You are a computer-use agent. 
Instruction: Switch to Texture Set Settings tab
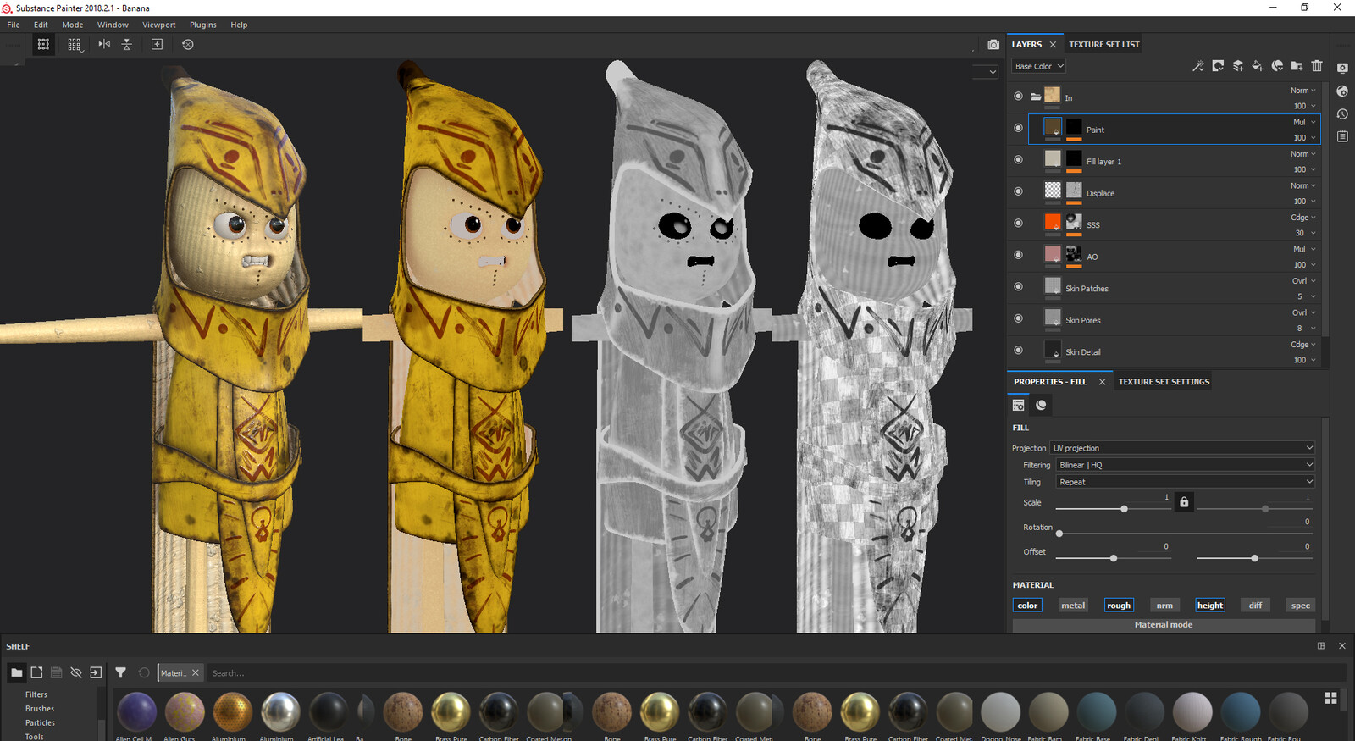pos(1164,382)
